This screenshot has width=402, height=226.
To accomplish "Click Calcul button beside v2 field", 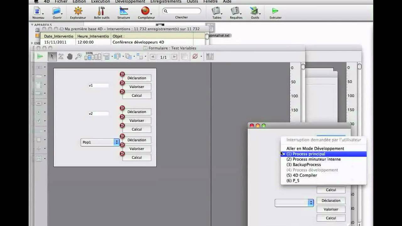I will [137, 129].
